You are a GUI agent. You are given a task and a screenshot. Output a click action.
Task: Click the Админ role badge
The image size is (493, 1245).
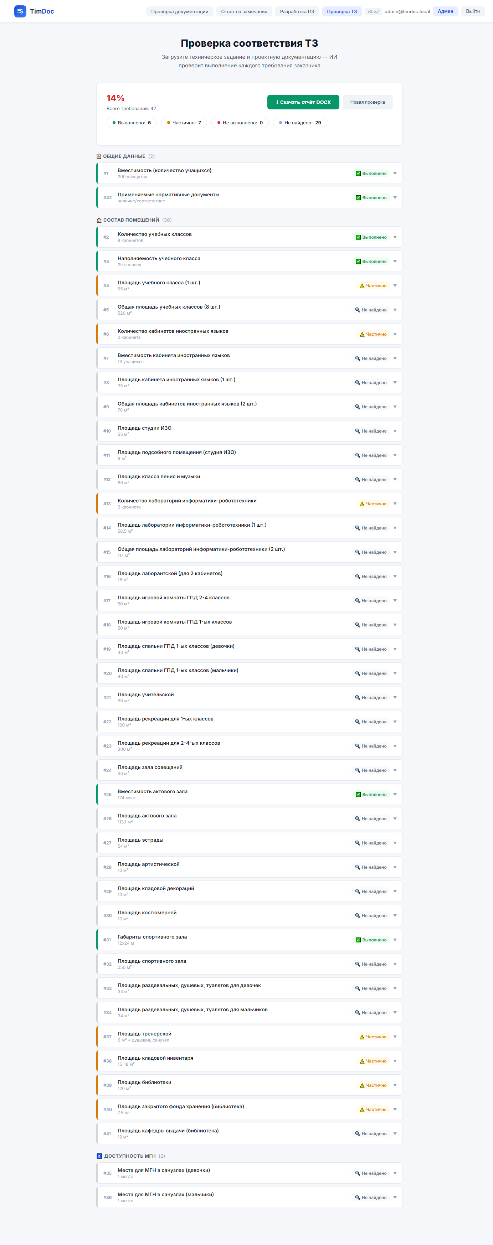445,11
